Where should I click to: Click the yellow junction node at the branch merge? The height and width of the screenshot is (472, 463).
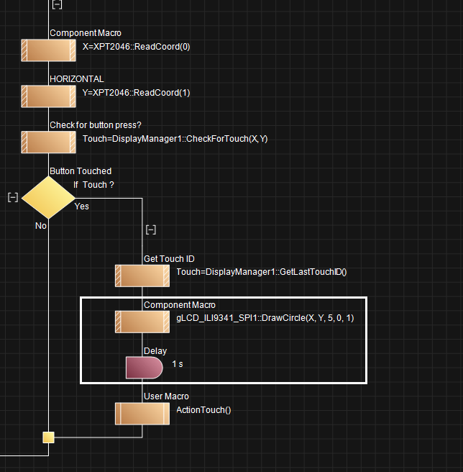click(48, 437)
